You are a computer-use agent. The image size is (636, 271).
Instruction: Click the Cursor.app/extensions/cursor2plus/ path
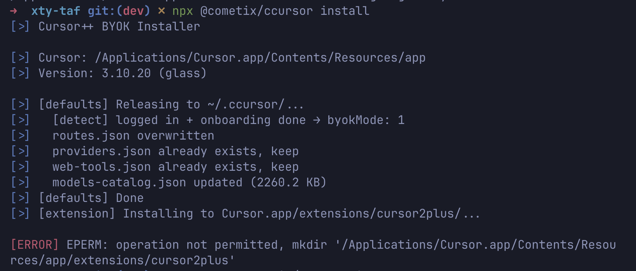[x=341, y=214]
